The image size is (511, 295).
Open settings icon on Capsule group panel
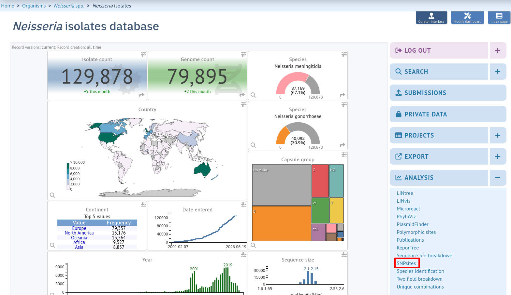click(x=344, y=154)
